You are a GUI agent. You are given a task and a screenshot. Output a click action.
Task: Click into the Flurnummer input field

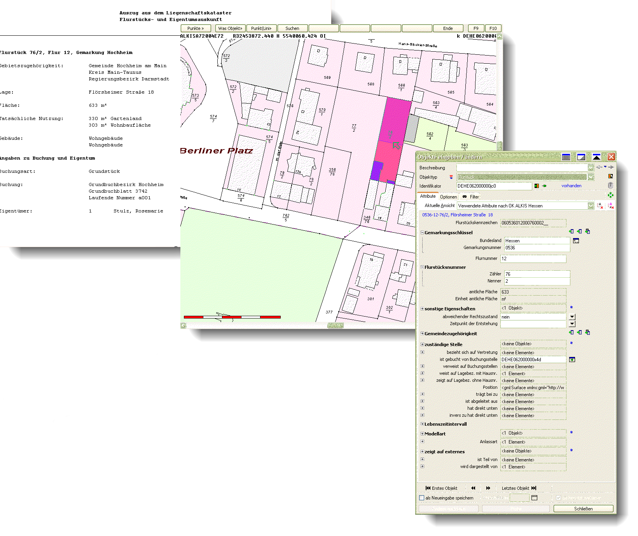point(533,259)
